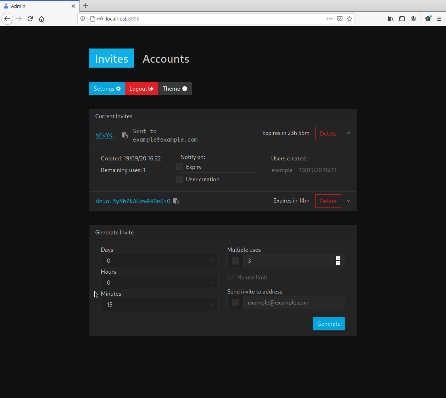Tick the No use limit checkbox
Viewport: 446px width, 398px height.
(231, 277)
